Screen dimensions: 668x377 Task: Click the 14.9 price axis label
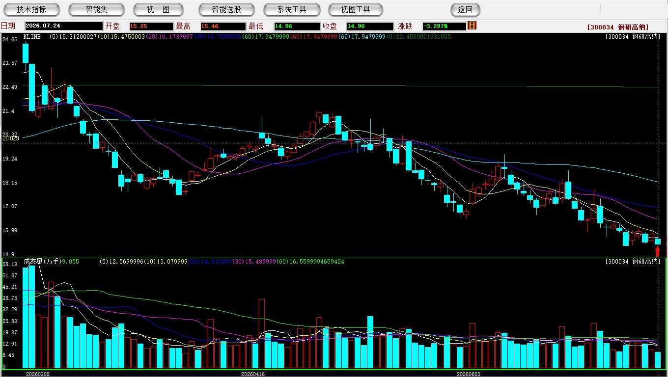pos(8,254)
